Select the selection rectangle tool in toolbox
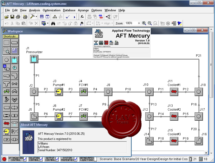Image resolution: width=215 pixels, height=163 pixels. point(7,43)
